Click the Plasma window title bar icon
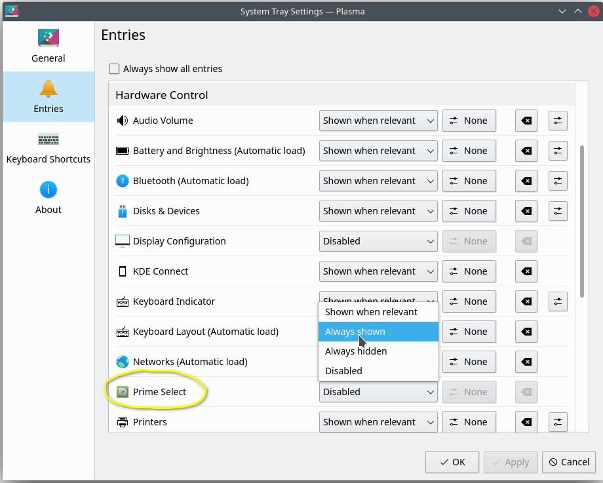Viewport: 603px width, 483px height. [x=12, y=11]
